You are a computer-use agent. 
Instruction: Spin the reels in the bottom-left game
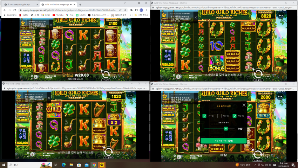point(109,152)
